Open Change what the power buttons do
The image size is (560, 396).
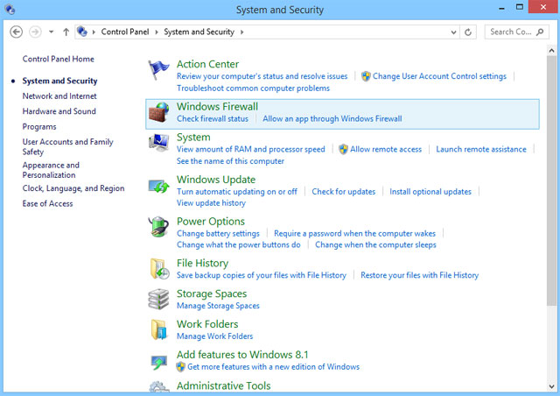(x=239, y=245)
